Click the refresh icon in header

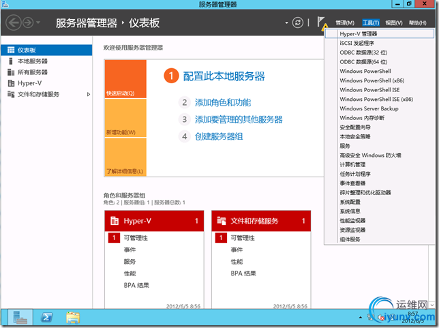tap(298, 23)
